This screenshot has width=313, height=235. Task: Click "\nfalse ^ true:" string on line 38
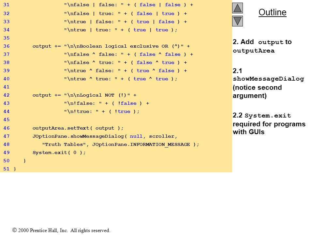click(x=92, y=63)
